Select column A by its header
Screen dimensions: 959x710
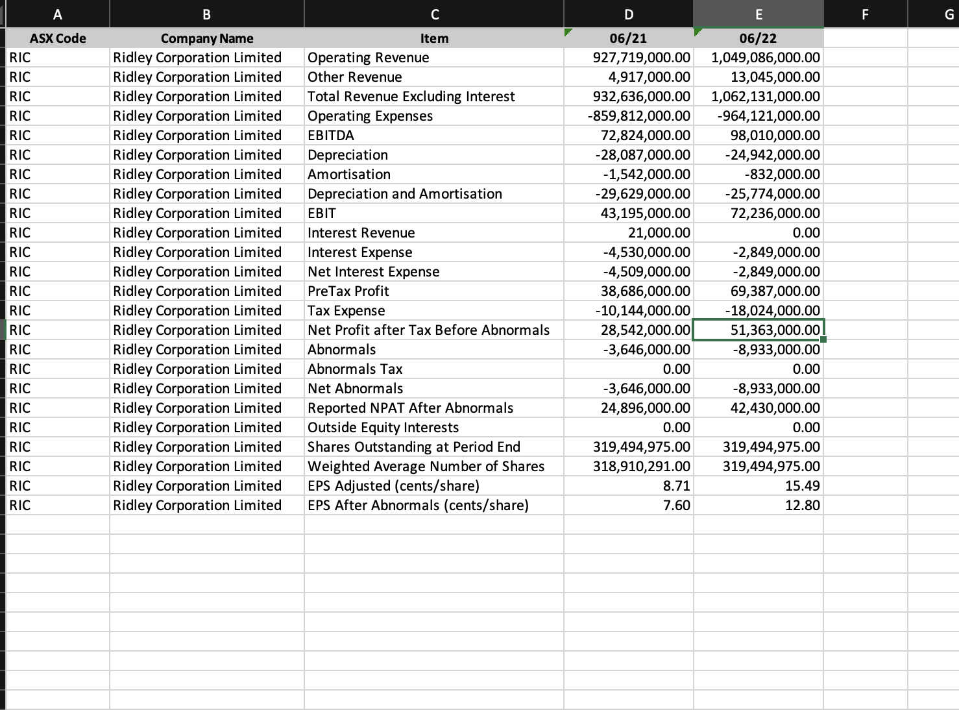[58, 14]
